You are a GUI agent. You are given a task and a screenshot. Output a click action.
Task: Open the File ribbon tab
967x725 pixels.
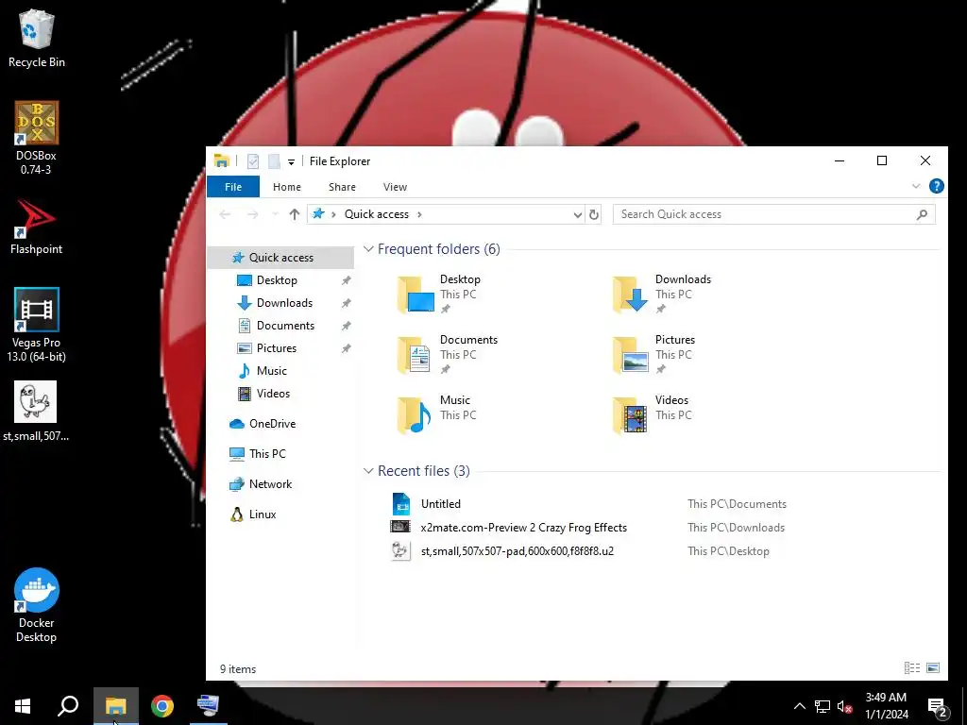[x=233, y=187]
